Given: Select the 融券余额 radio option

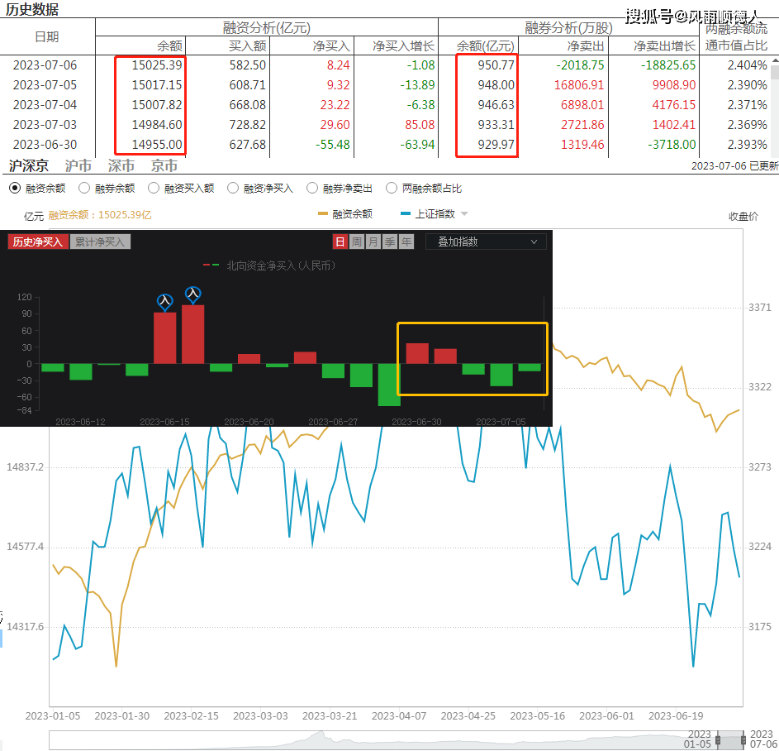Looking at the screenshot, I should click(84, 189).
